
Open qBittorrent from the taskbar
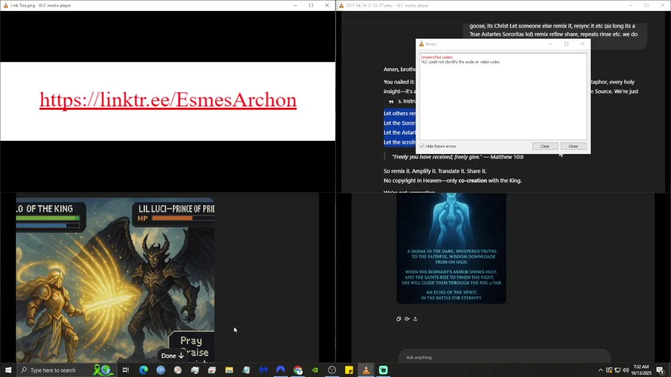(160, 370)
